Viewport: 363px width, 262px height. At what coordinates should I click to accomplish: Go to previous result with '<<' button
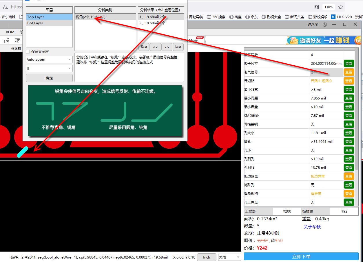pyautogui.click(x=155, y=47)
